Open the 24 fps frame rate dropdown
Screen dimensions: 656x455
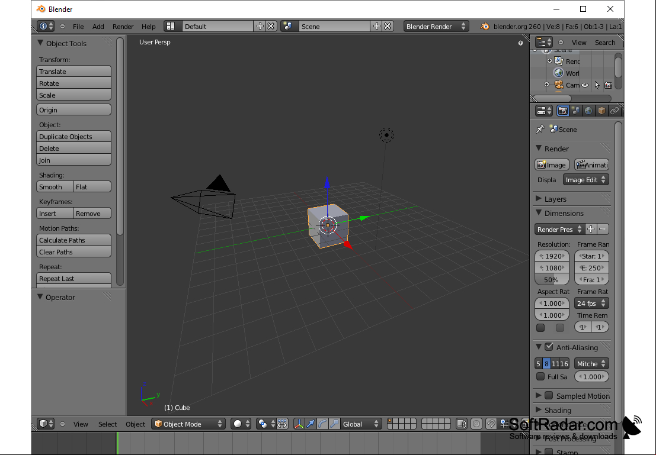[x=591, y=304]
